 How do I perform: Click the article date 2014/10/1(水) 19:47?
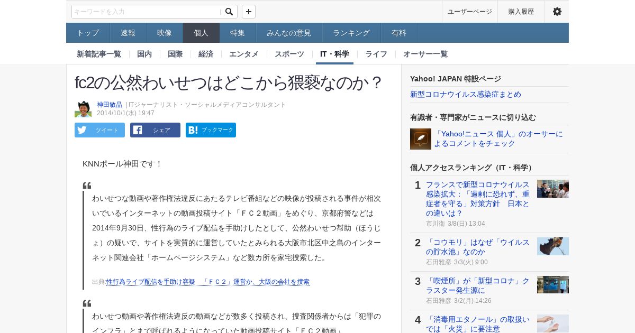pyautogui.click(x=125, y=113)
